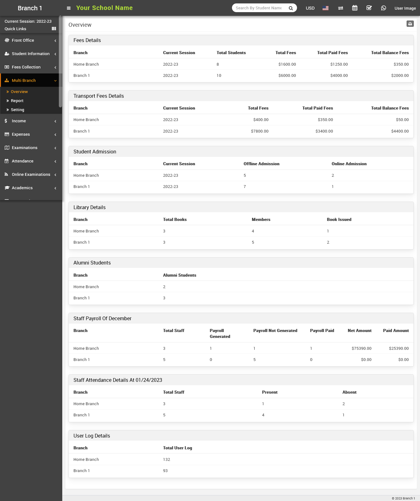Open the calendar icon in top bar
420x501 pixels.
tap(355, 8)
